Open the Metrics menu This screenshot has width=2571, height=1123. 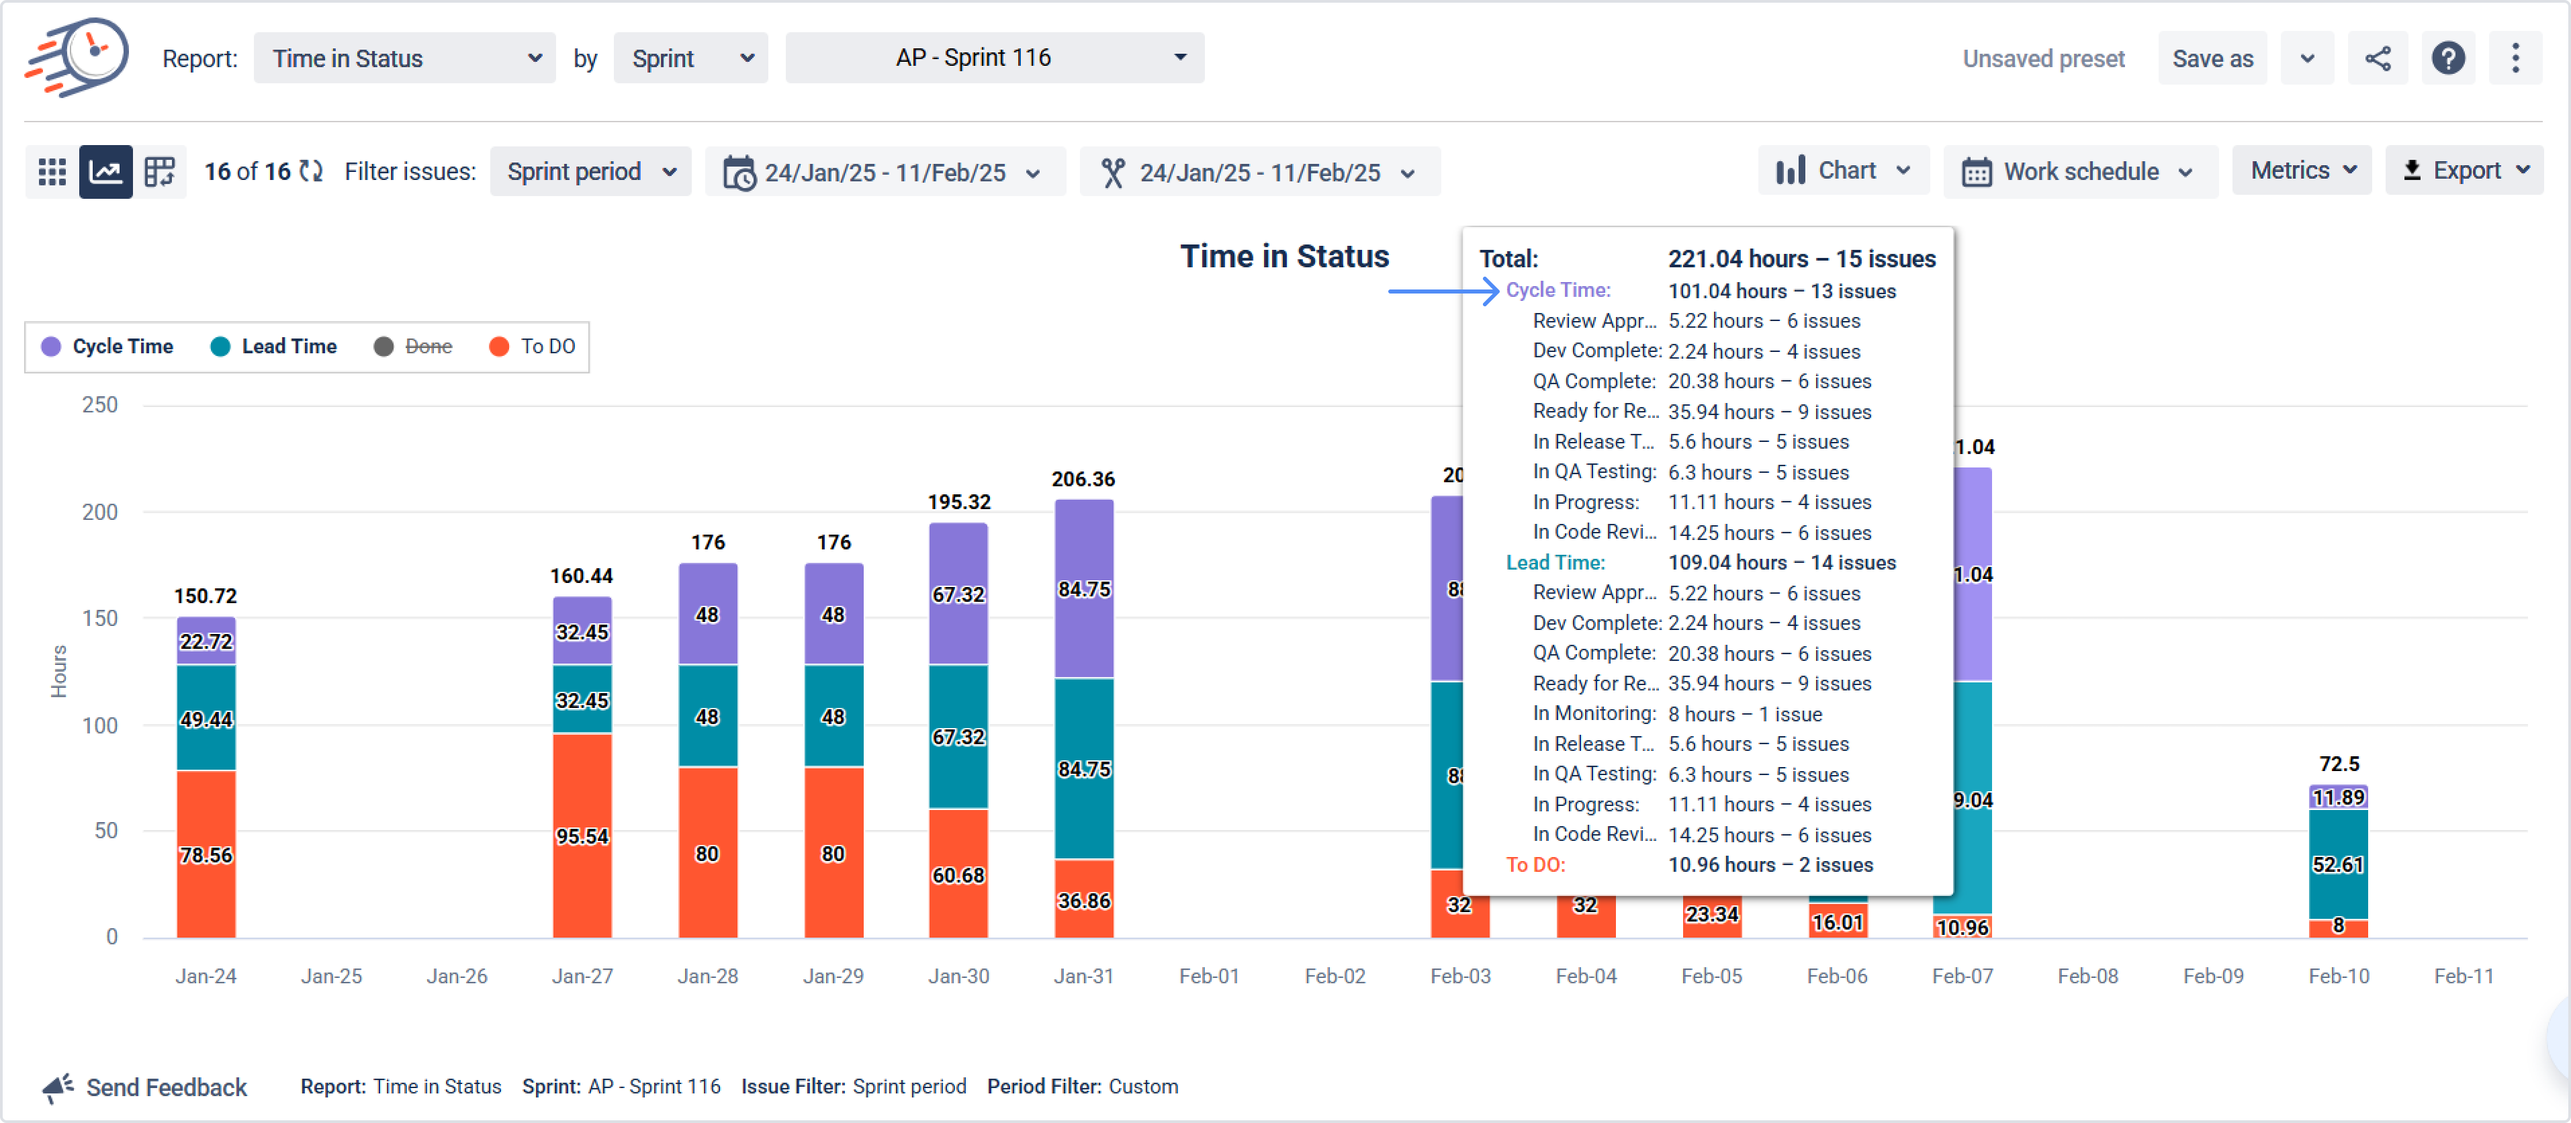coord(2302,171)
